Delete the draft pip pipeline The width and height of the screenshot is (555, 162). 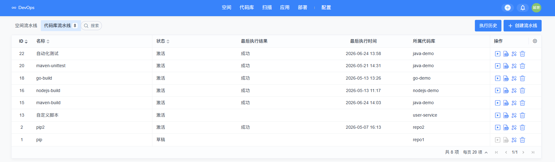tap(523, 140)
